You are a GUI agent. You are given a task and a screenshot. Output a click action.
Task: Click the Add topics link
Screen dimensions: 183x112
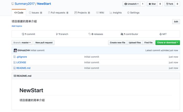click(17, 26)
